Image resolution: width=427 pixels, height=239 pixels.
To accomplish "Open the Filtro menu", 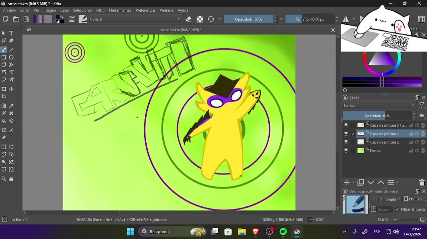I will tap(100, 10).
